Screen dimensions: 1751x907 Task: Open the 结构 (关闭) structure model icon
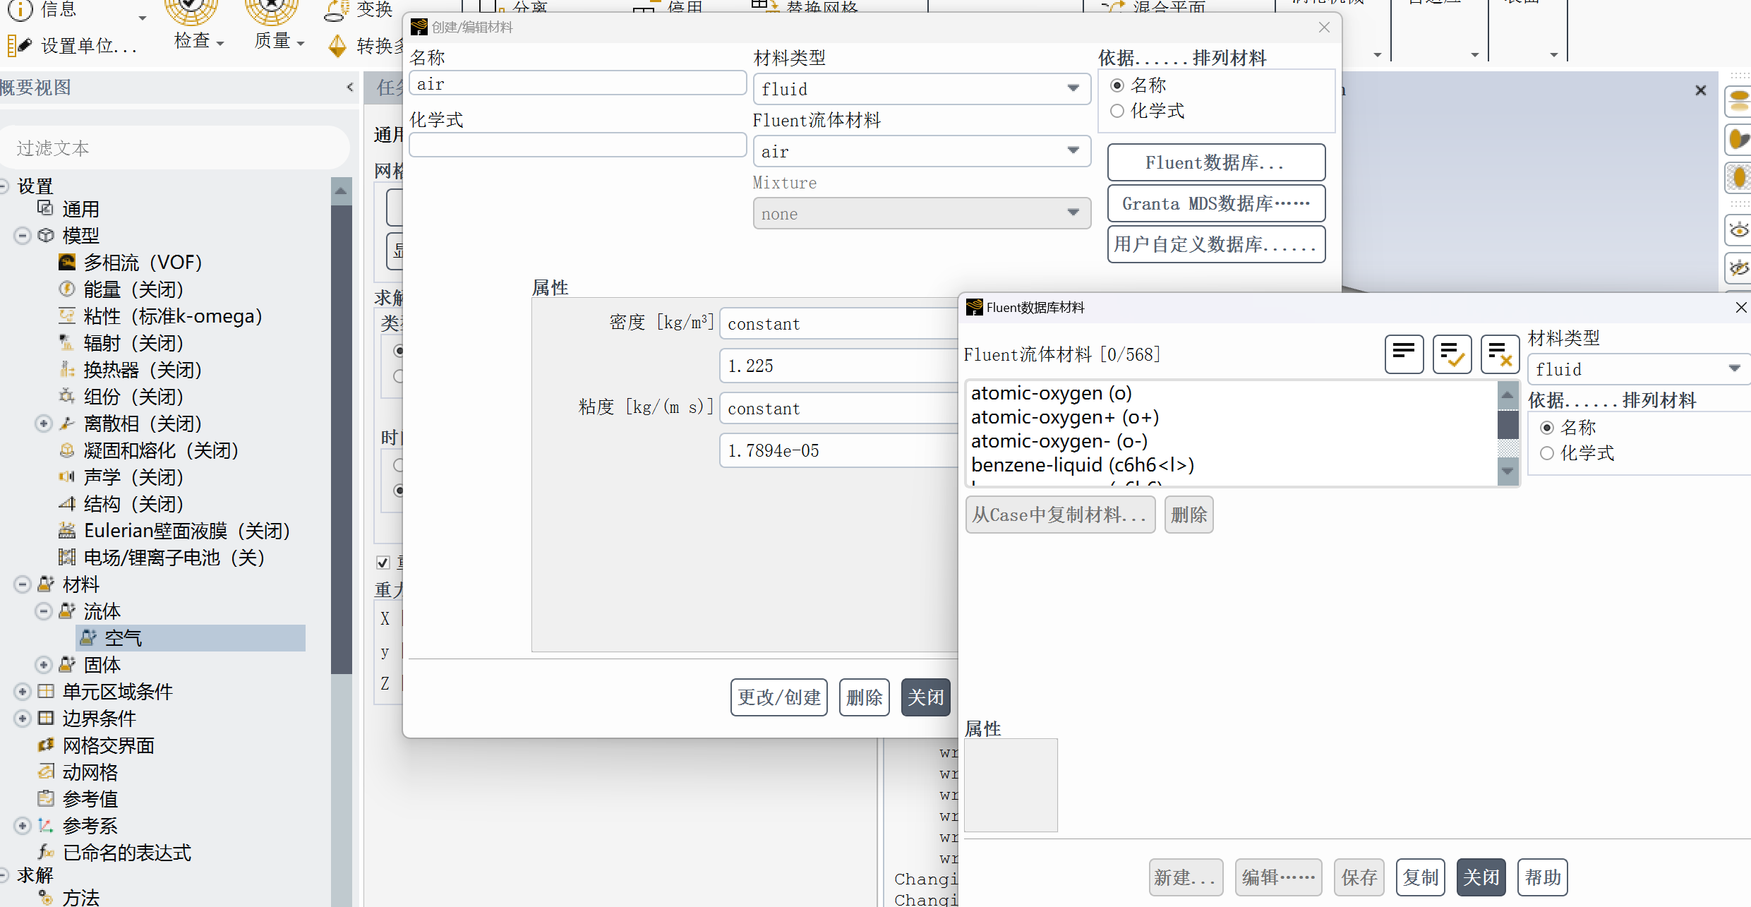(x=67, y=504)
